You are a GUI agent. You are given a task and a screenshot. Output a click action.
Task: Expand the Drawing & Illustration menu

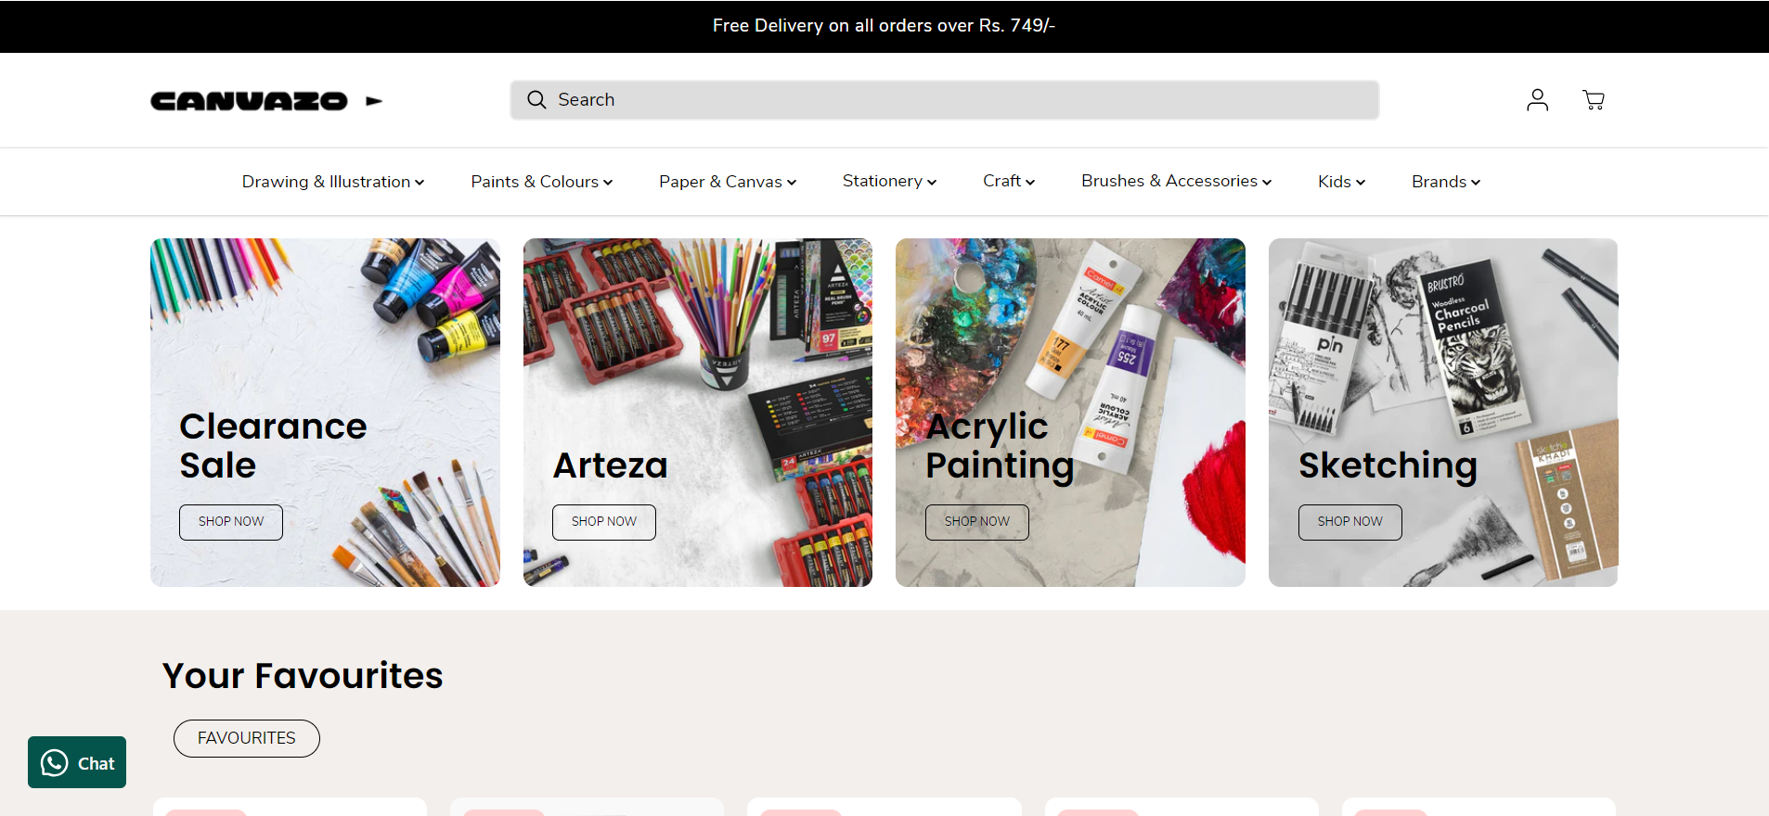point(333,182)
